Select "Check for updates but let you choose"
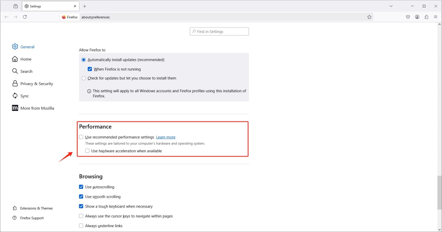This screenshot has height=232, width=442. click(x=83, y=78)
